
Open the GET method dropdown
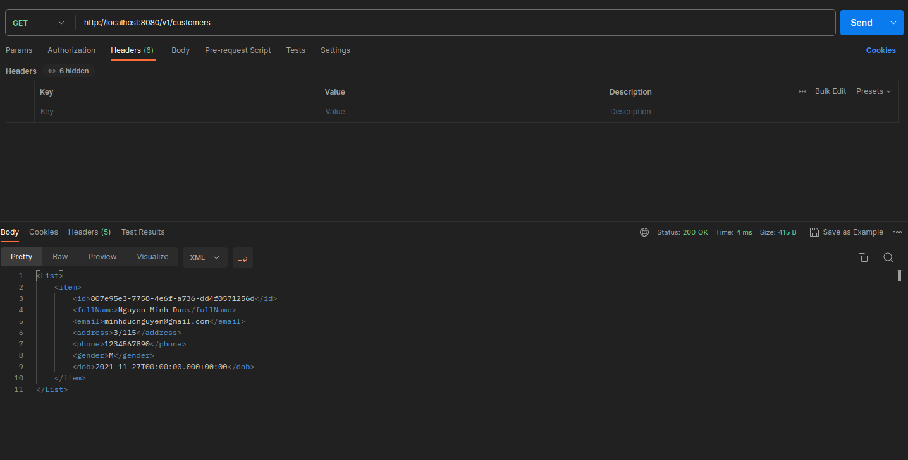point(39,23)
